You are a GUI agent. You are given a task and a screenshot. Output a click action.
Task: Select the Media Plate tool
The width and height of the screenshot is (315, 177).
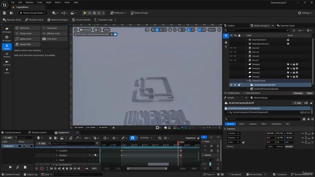click(27, 44)
